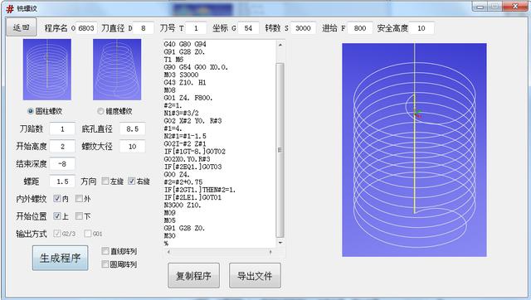The image size is (531, 300).
Task: Enable the 圆周阵列 circular array checkbox
Action: (105, 264)
